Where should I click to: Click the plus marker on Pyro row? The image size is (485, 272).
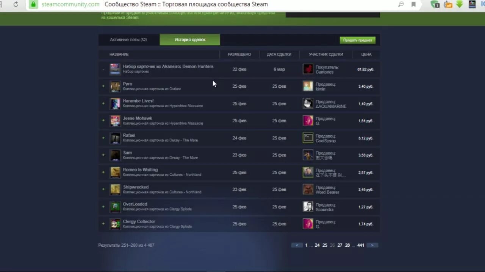pos(103,86)
